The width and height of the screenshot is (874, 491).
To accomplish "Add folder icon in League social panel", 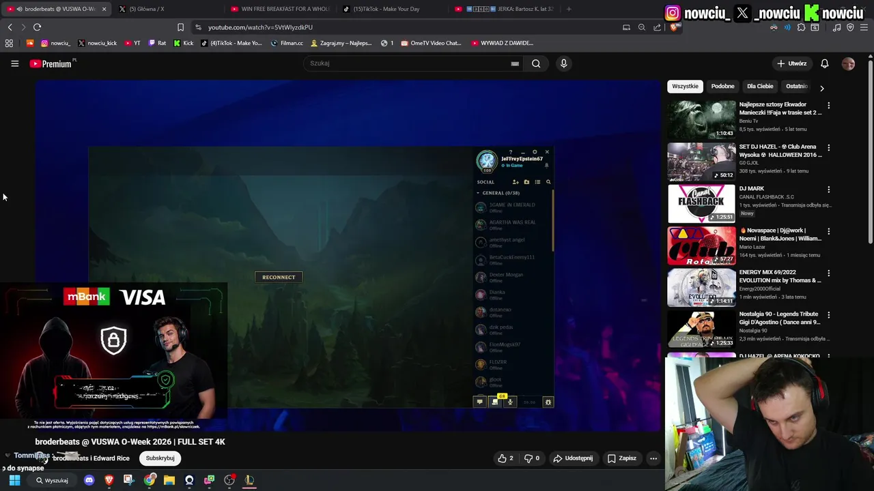I will (526, 182).
